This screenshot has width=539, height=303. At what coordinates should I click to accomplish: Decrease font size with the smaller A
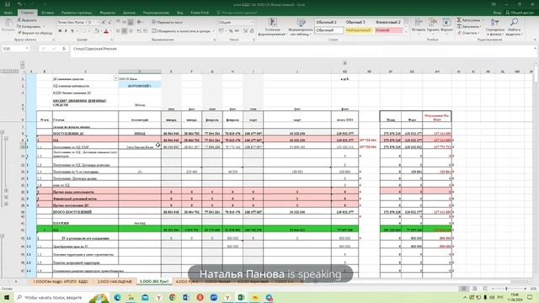coord(109,23)
